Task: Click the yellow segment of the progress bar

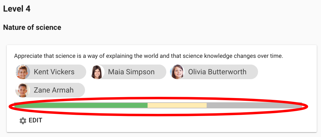Action: tap(177, 105)
